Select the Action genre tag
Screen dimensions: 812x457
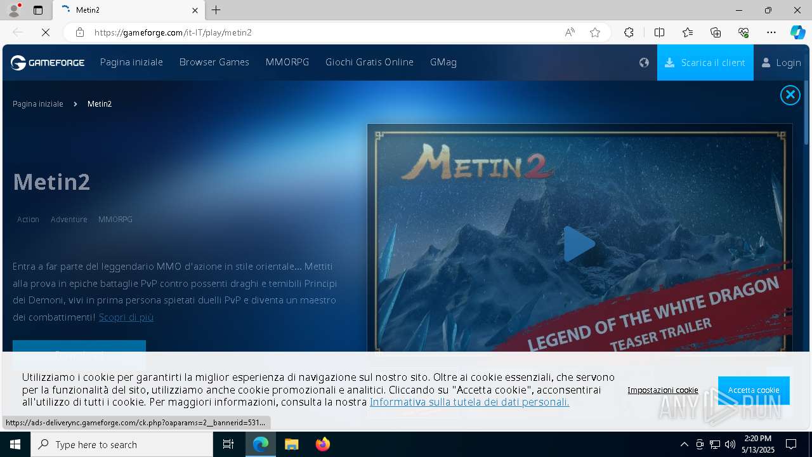(x=28, y=219)
